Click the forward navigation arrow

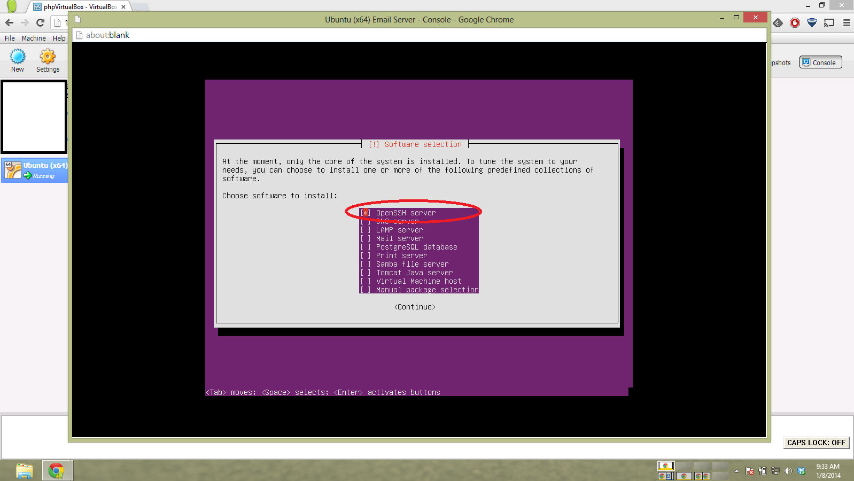(x=25, y=22)
